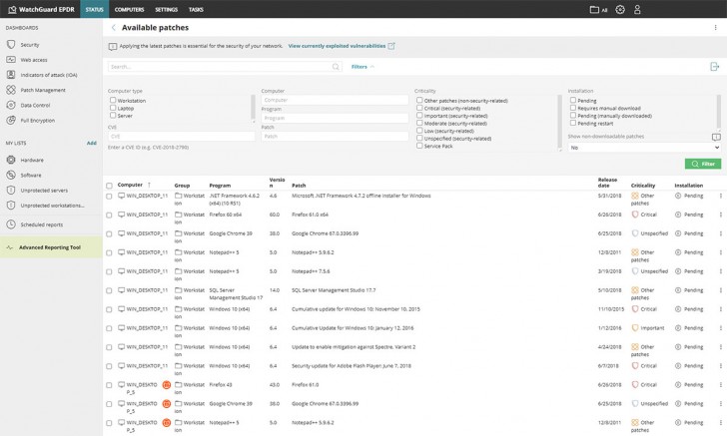Check the Workstation computer type box
Screen dimensions: 727x436
pyautogui.click(x=113, y=100)
